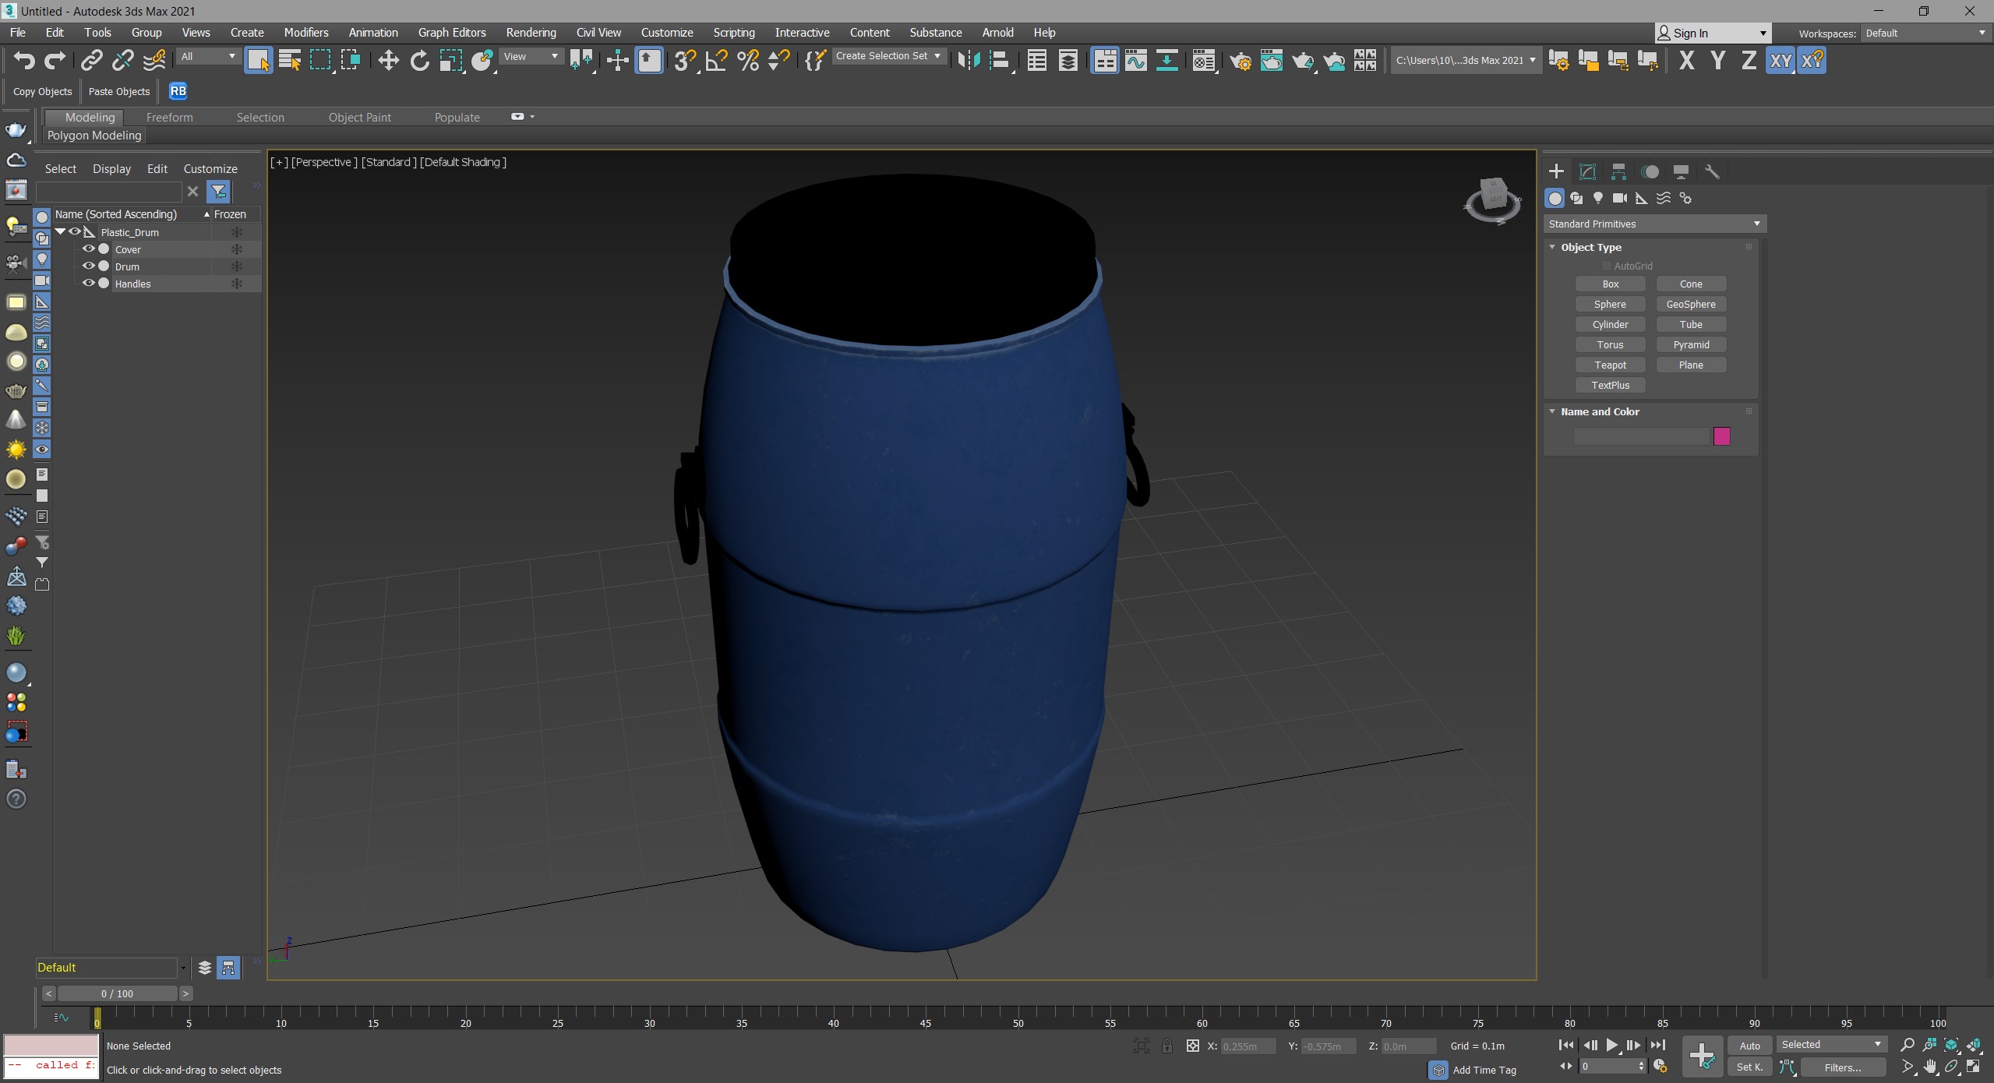Click the Set K. key button
The width and height of the screenshot is (1994, 1083).
[1749, 1067]
